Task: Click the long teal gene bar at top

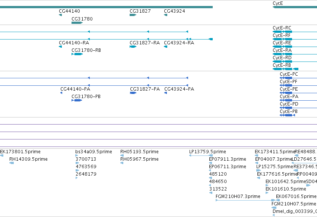Action: (106, 7)
